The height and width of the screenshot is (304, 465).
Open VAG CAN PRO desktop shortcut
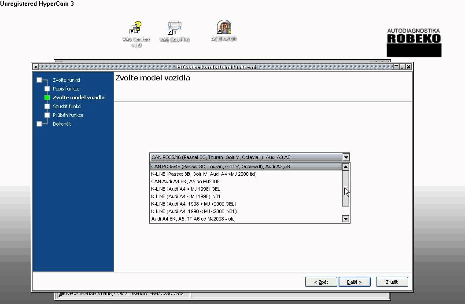pos(174,31)
